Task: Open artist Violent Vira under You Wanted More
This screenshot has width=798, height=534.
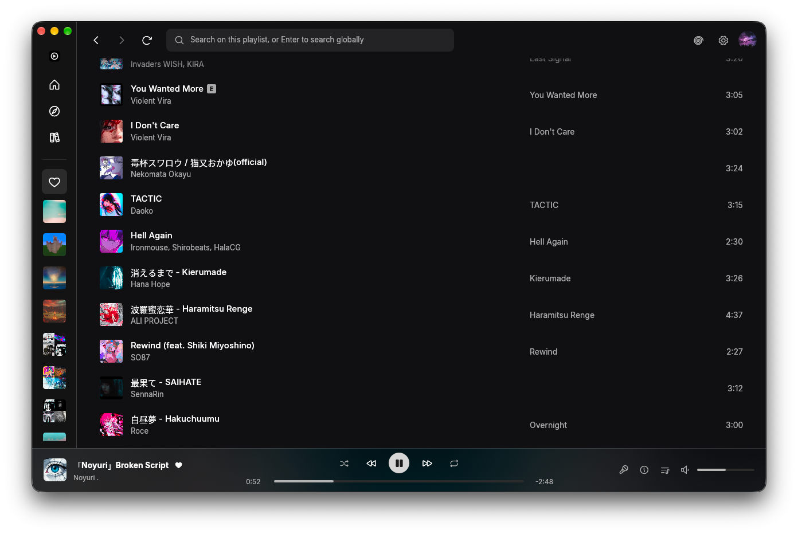Action: pyautogui.click(x=151, y=101)
